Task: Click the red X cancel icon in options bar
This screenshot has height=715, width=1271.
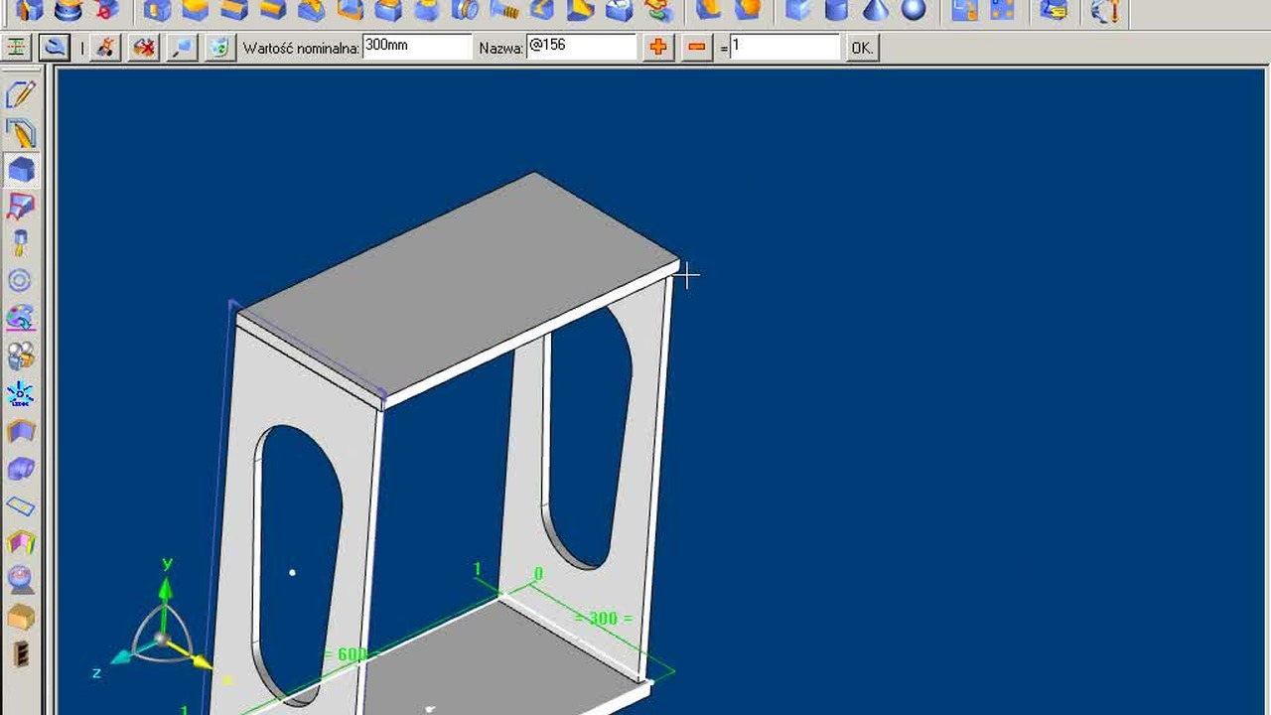Action: coord(145,47)
